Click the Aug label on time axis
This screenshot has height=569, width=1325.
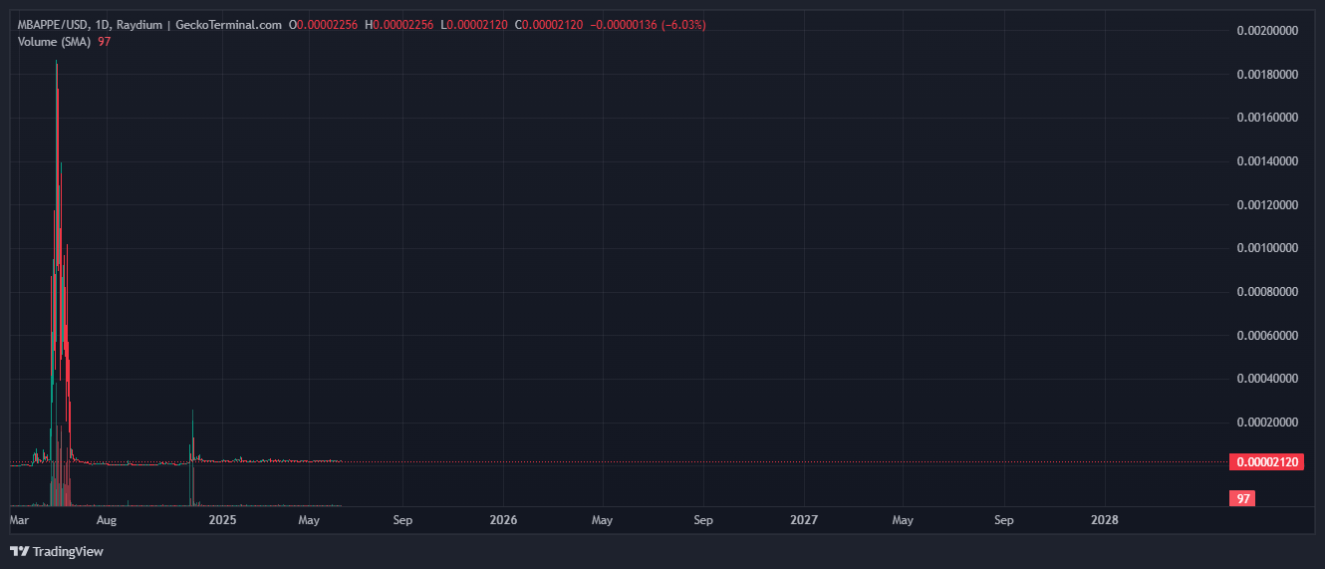coord(107,520)
